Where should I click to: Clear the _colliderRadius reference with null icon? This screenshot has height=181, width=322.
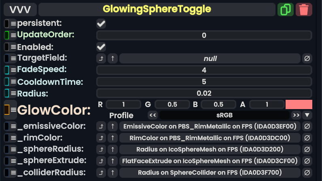coord(307,173)
